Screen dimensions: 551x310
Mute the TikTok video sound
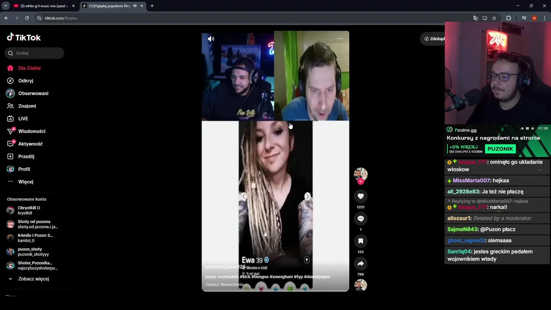coord(211,39)
